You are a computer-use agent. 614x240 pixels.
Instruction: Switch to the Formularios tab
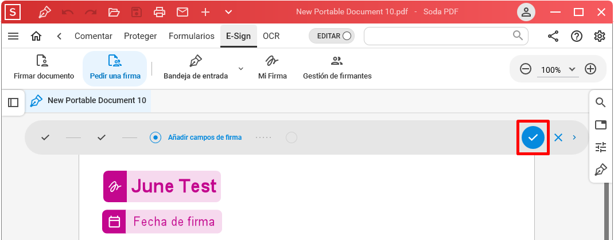click(192, 36)
